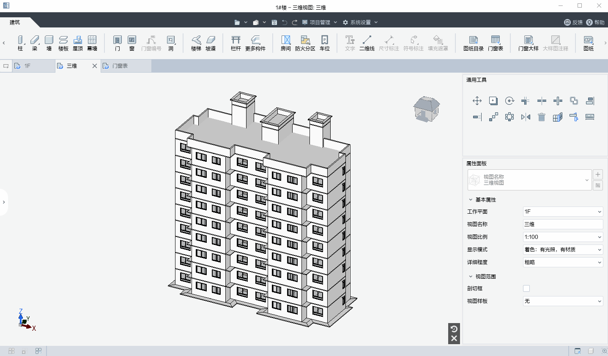Select the 屋顶 (roof) tool

(x=78, y=43)
